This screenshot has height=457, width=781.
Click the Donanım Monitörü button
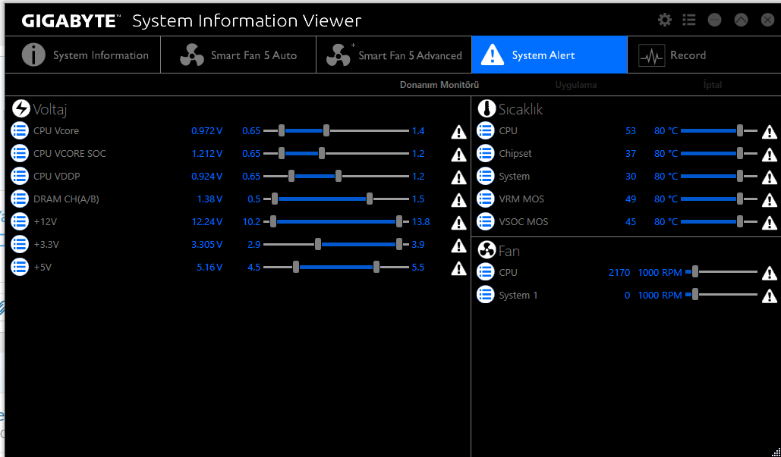439,85
